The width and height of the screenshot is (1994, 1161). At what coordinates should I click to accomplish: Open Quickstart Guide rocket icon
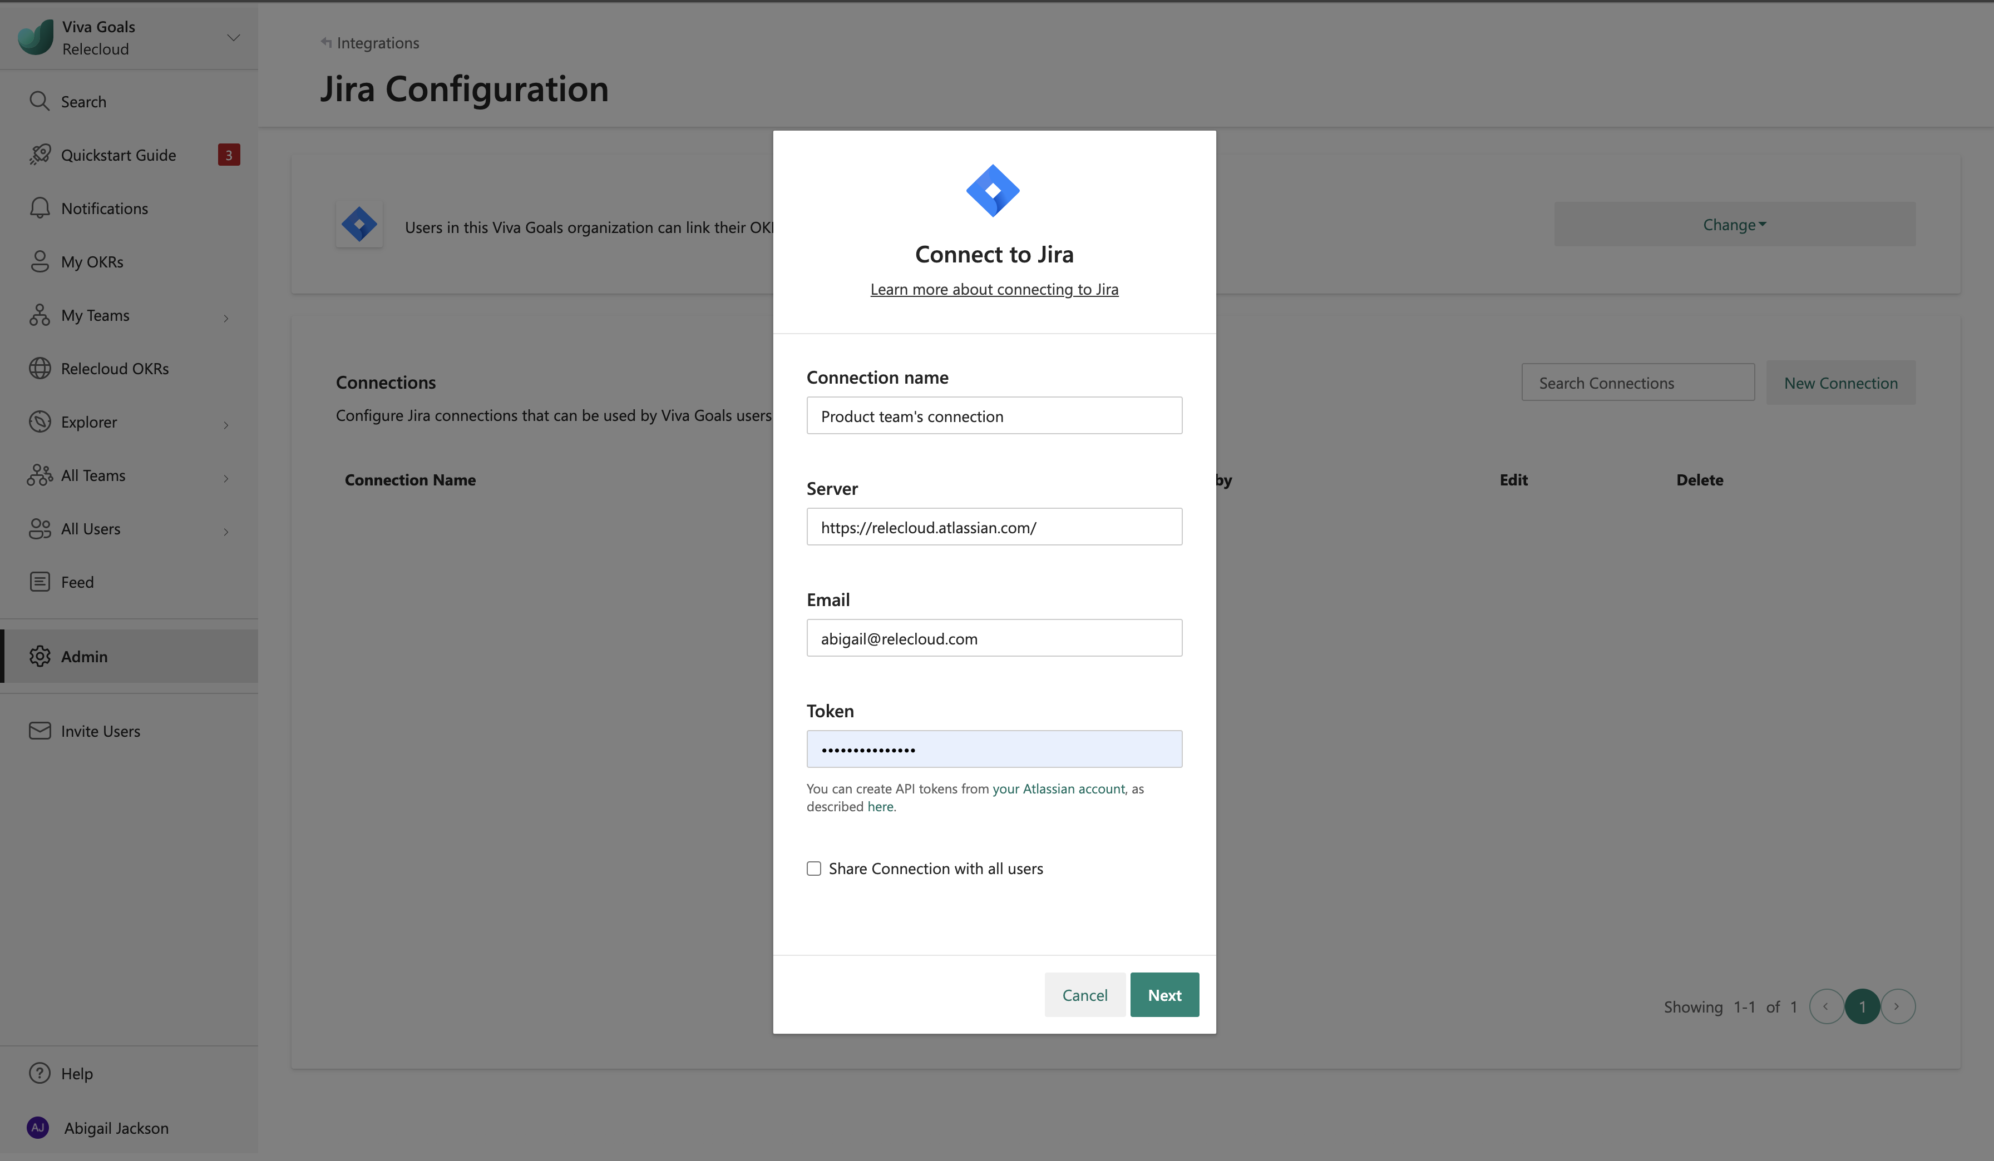coord(40,154)
